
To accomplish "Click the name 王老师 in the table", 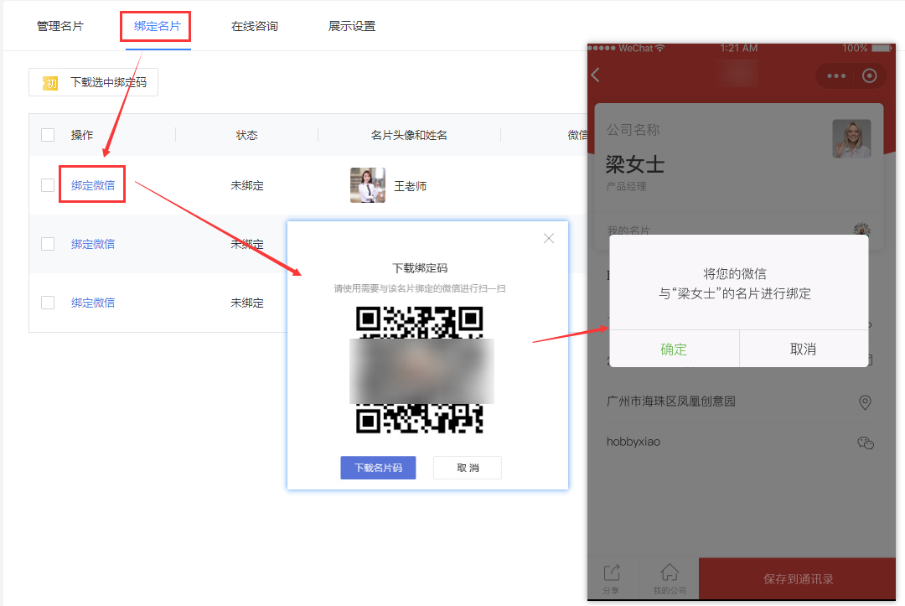I will pyautogui.click(x=411, y=186).
